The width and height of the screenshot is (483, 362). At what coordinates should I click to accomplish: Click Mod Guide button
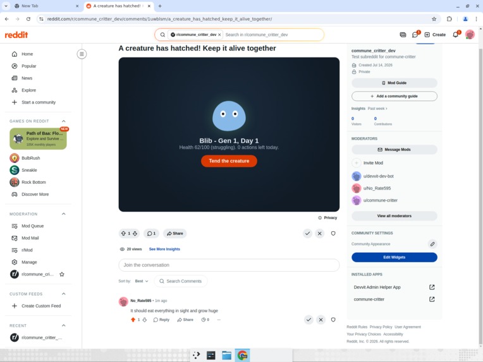(x=394, y=83)
